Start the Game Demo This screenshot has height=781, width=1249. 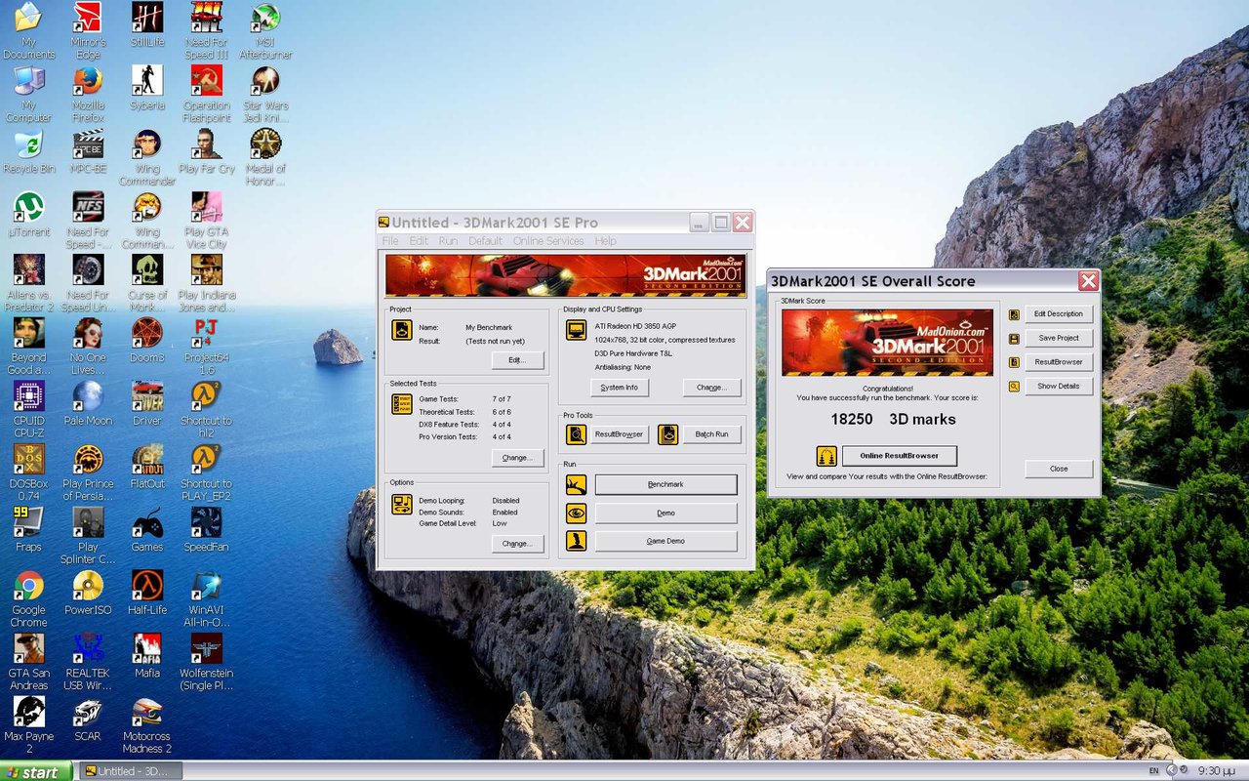(665, 541)
